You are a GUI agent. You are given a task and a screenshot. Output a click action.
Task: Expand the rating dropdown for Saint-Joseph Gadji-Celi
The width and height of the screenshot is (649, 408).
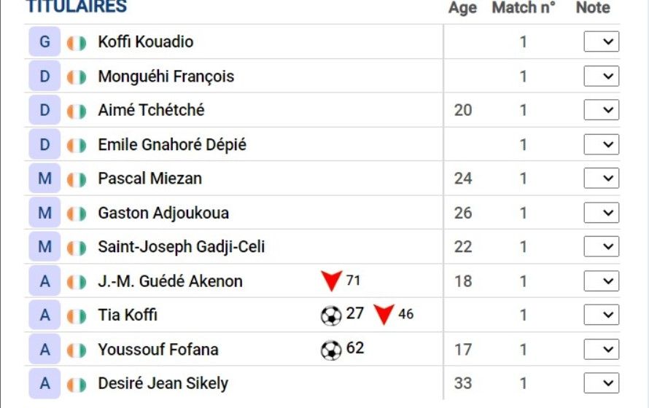point(602,246)
